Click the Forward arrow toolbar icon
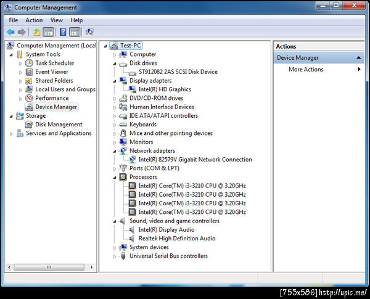The height and width of the screenshot is (299, 370). pyautogui.click(x=22, y=32)
